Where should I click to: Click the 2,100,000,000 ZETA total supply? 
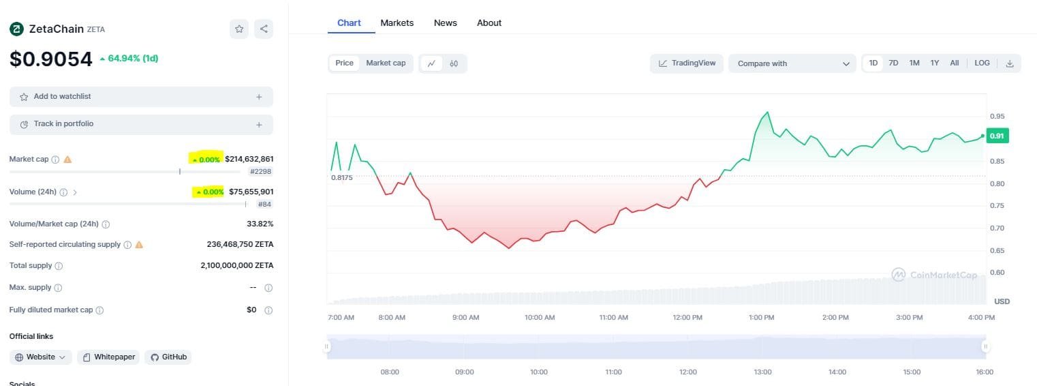(237, 266)
